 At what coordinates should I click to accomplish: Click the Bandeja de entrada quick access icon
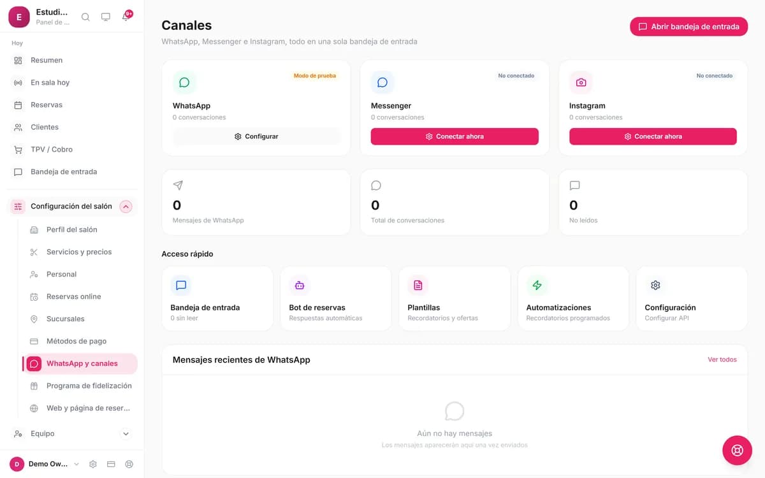tap(181, 286)
